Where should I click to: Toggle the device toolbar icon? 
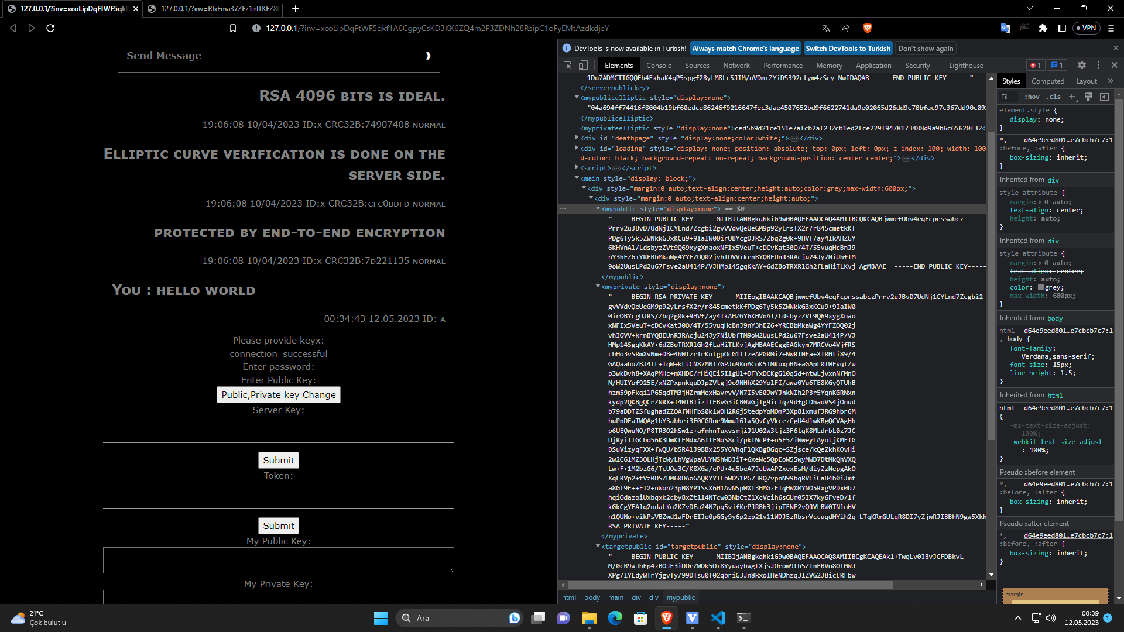(583, 66)
